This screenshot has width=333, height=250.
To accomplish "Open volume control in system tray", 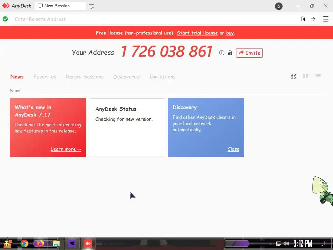I will point(286,243).
